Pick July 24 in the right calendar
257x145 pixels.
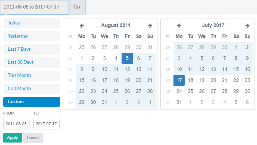click(179, 91)
